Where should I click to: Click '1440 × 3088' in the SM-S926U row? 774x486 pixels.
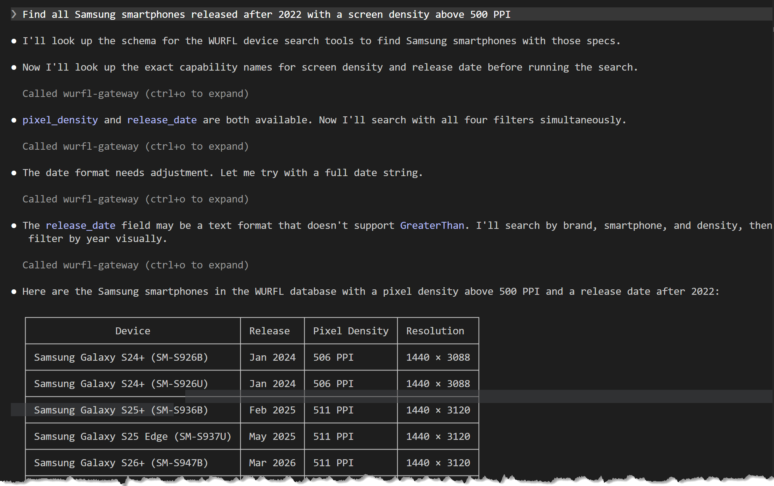(438, 384)
